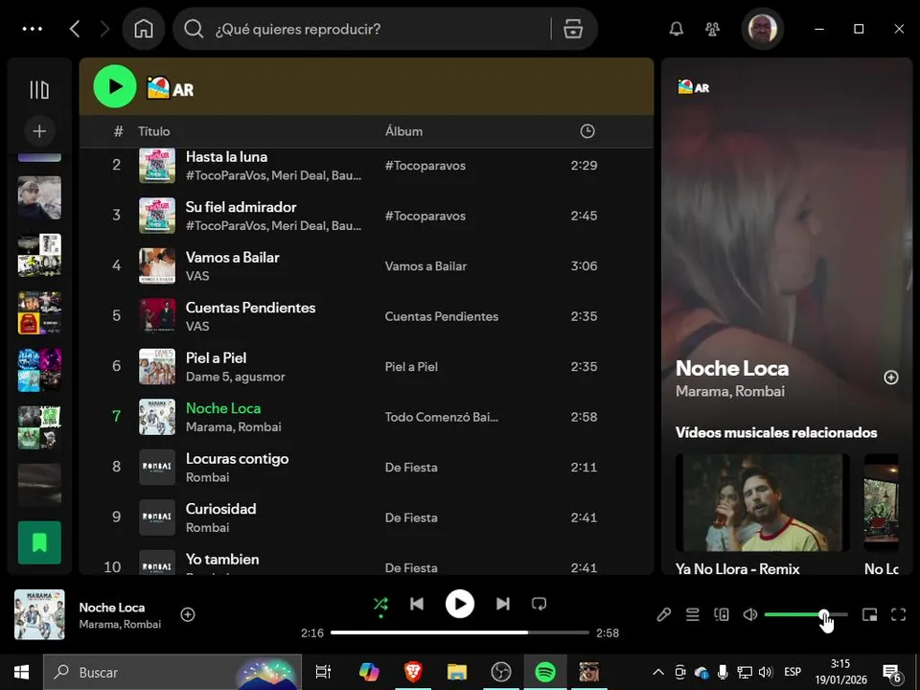The height and width of the screenshot is (690, 920).
Task: Open the play queue icon
Action: (692, 614)
